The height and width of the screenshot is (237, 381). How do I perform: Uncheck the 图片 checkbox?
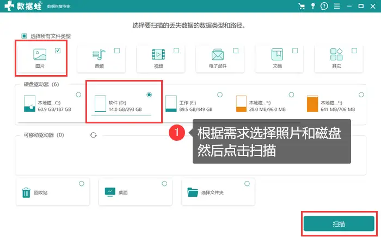(58, 51)
